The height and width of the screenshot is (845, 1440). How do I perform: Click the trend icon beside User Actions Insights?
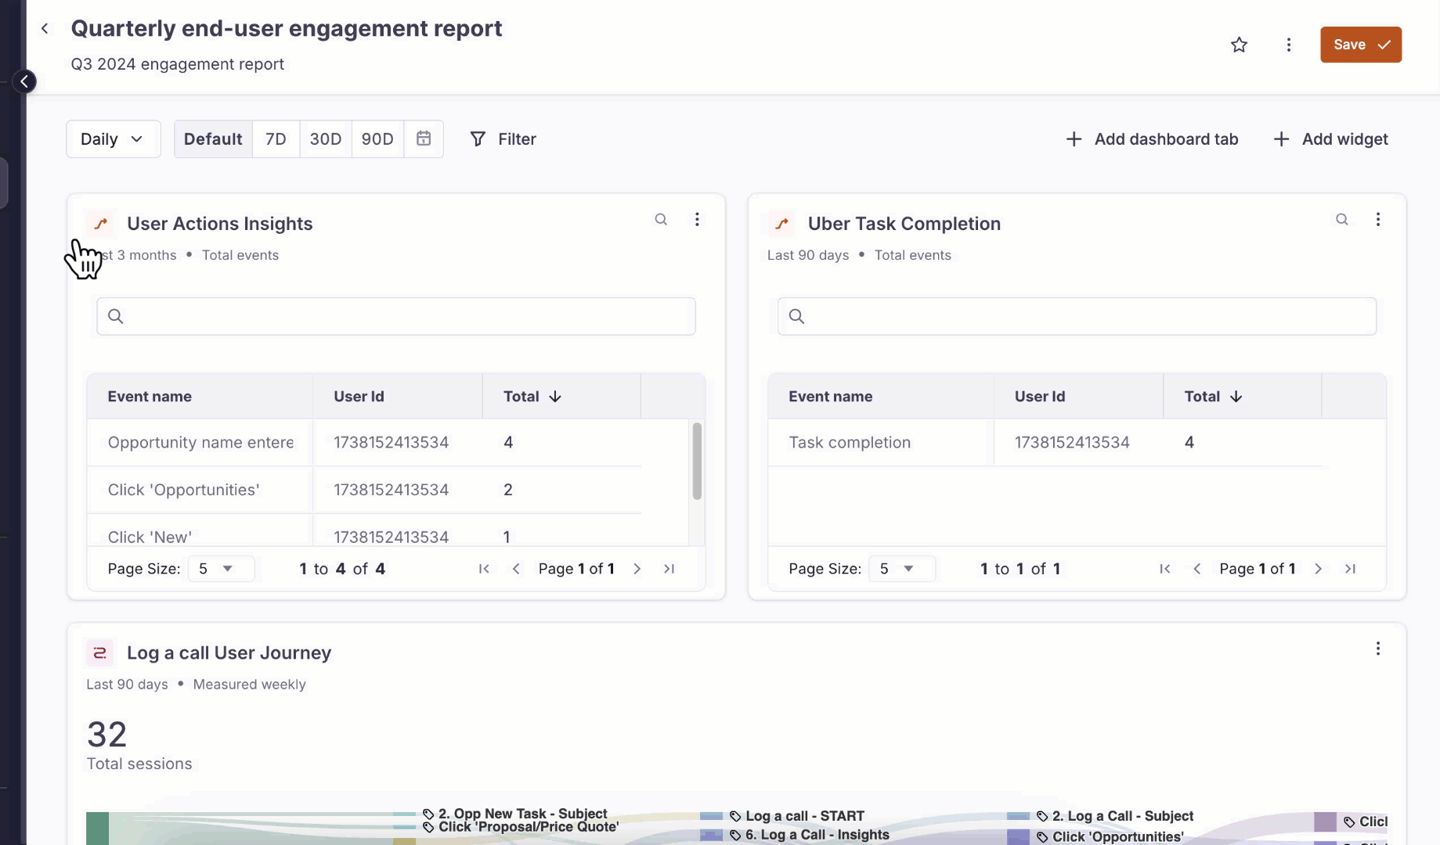coord(99,224)
